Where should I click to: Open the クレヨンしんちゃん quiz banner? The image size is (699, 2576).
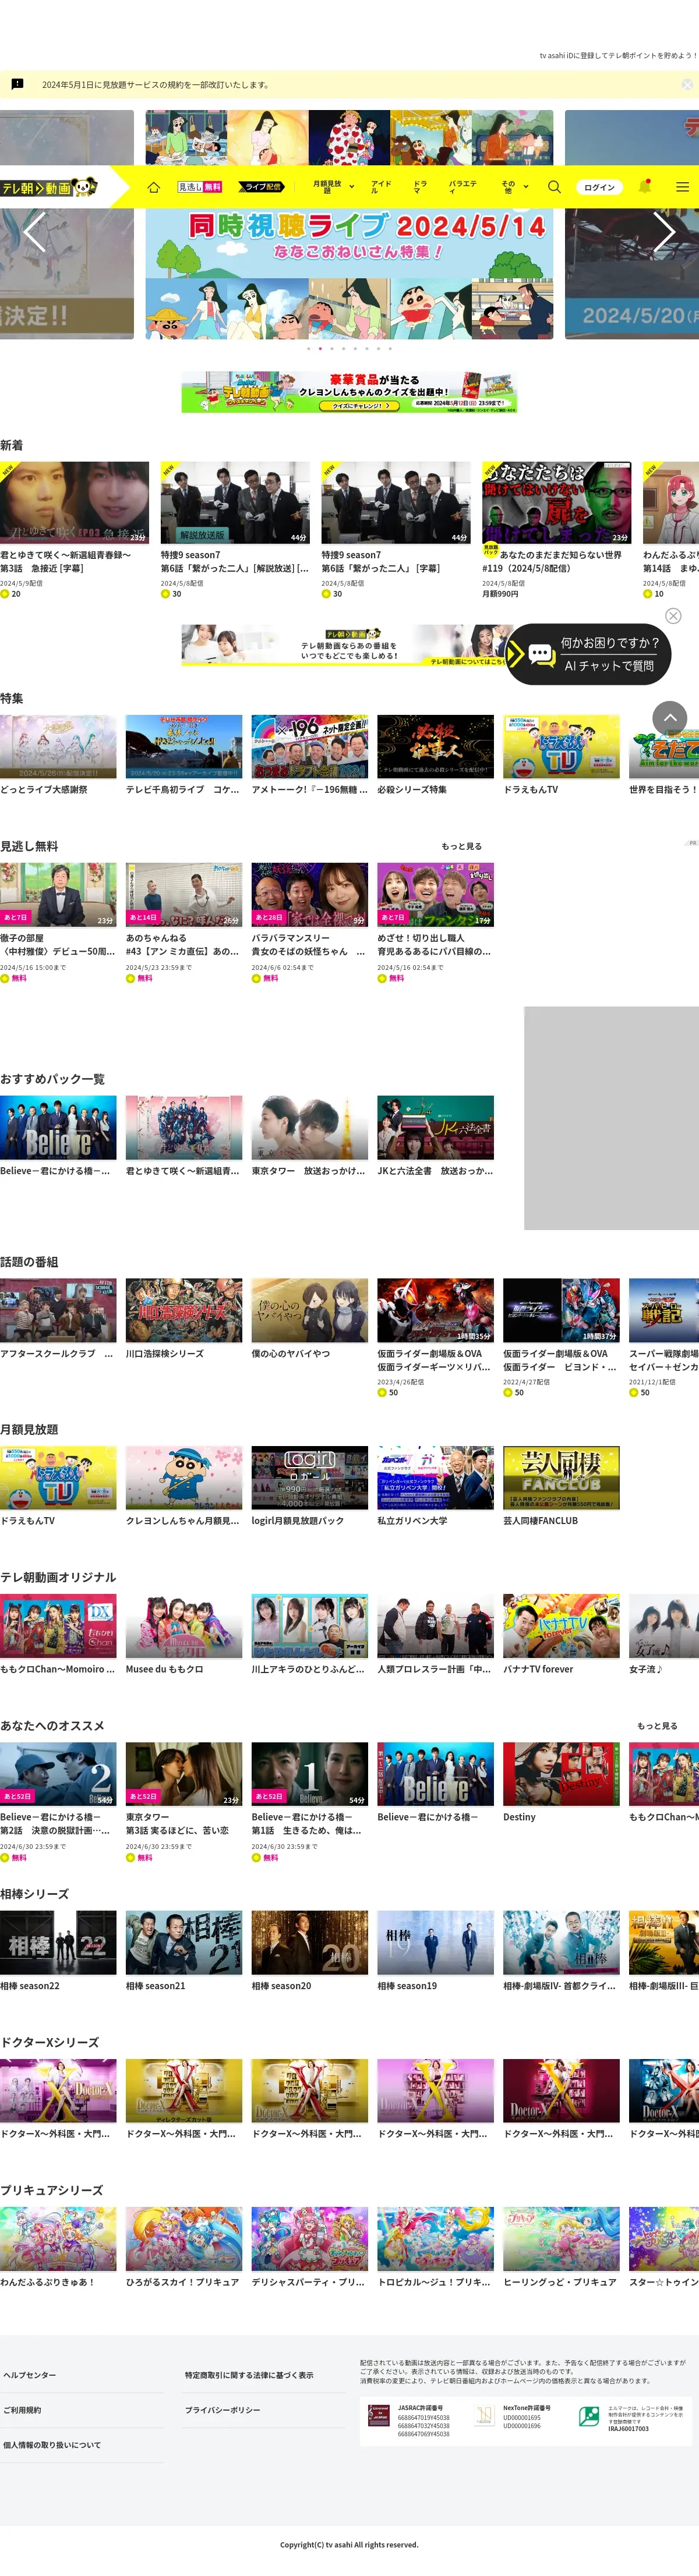349,393
